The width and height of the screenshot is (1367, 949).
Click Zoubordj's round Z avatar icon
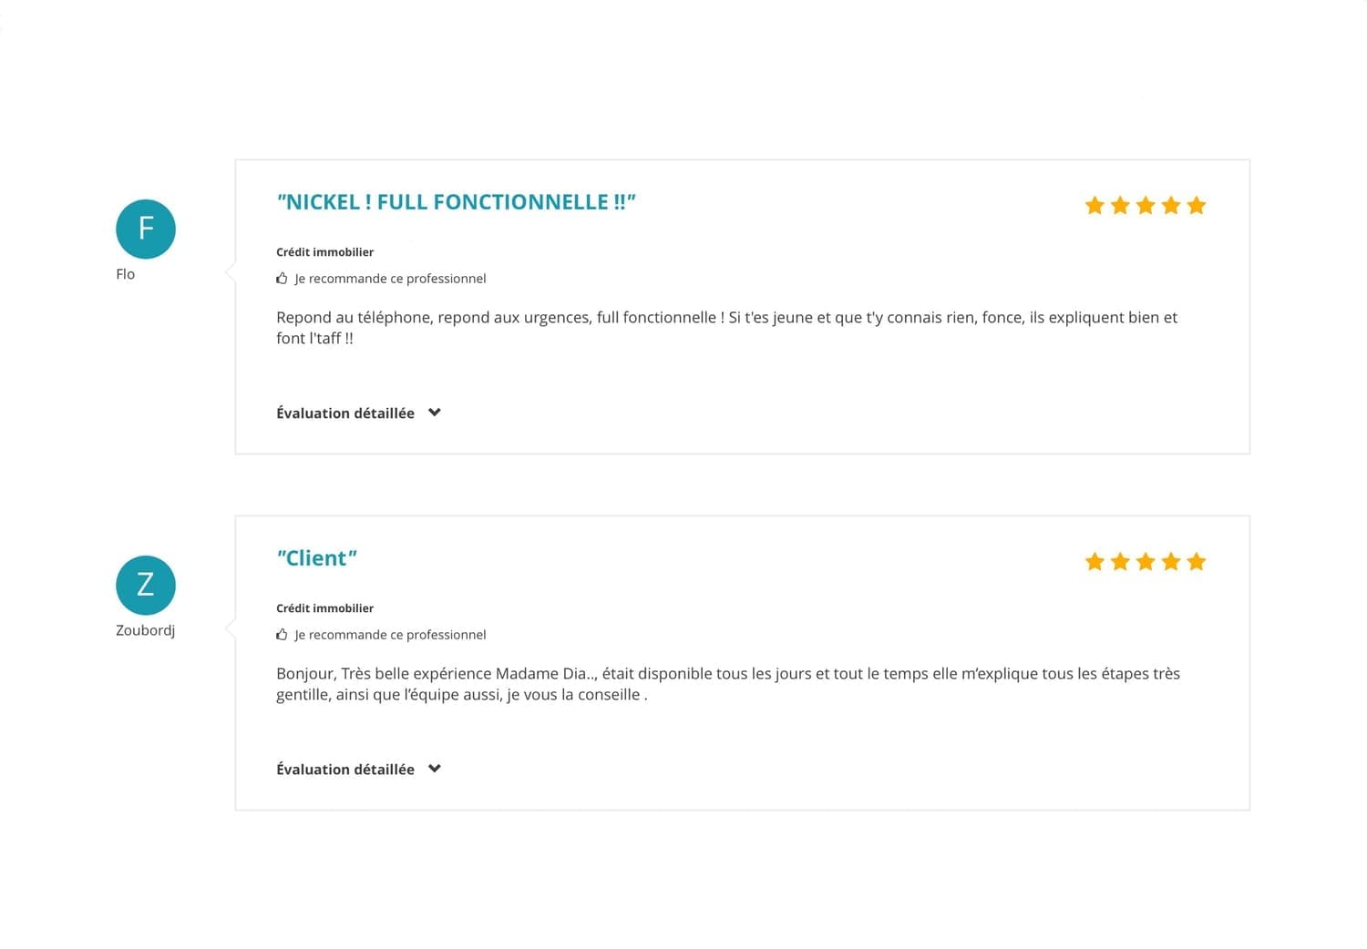click(146, 585)
